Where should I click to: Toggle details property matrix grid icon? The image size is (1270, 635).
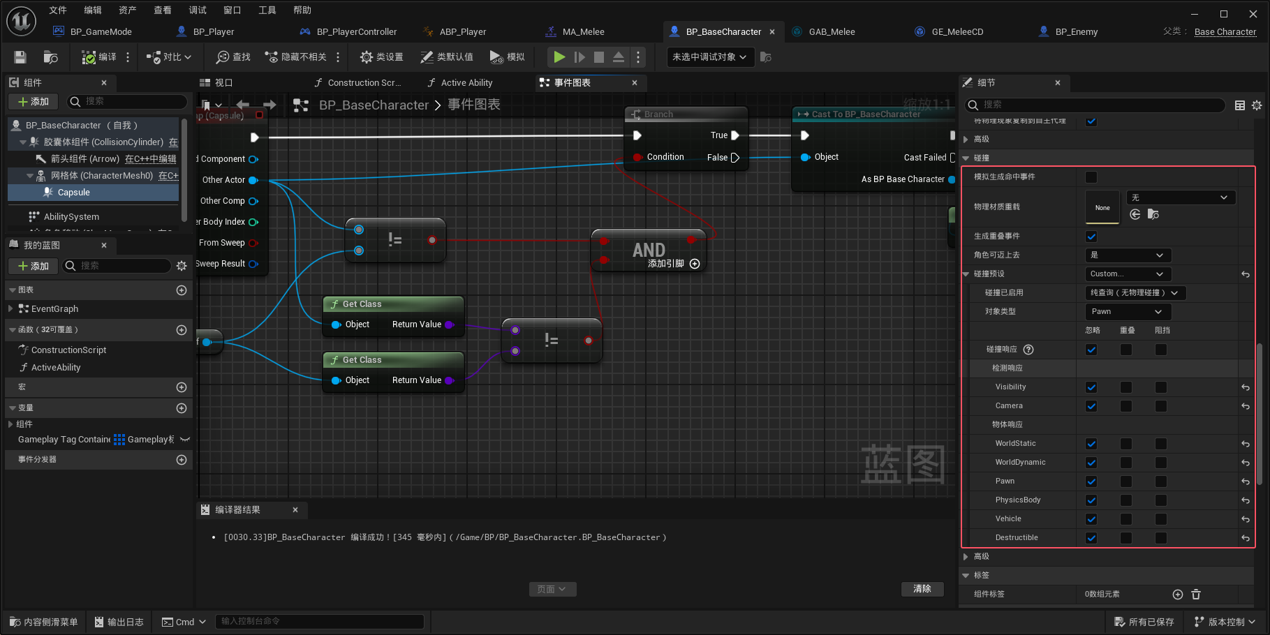[x=1240, y=105]
